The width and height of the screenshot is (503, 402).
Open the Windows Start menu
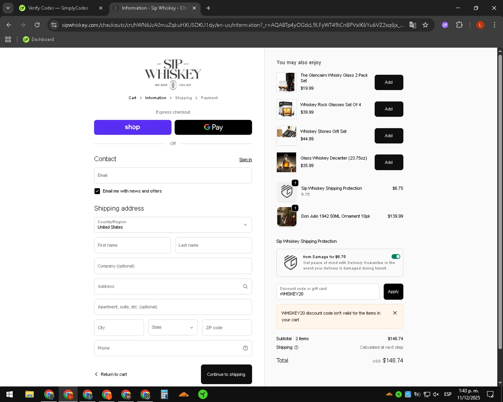point(9,395)
